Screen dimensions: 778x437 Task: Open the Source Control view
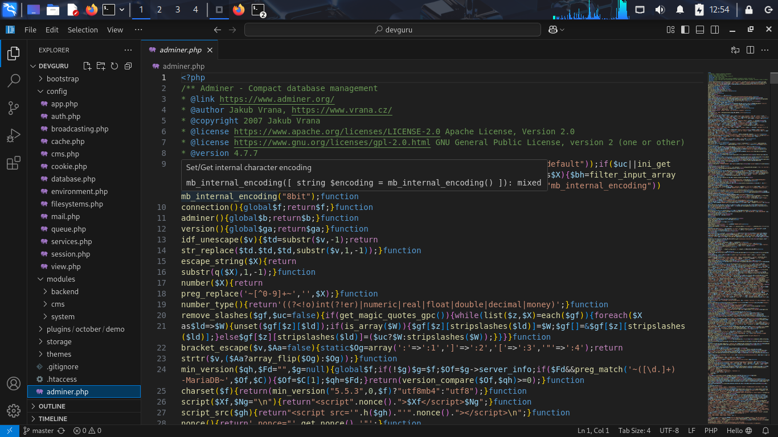tap(14, 108)
